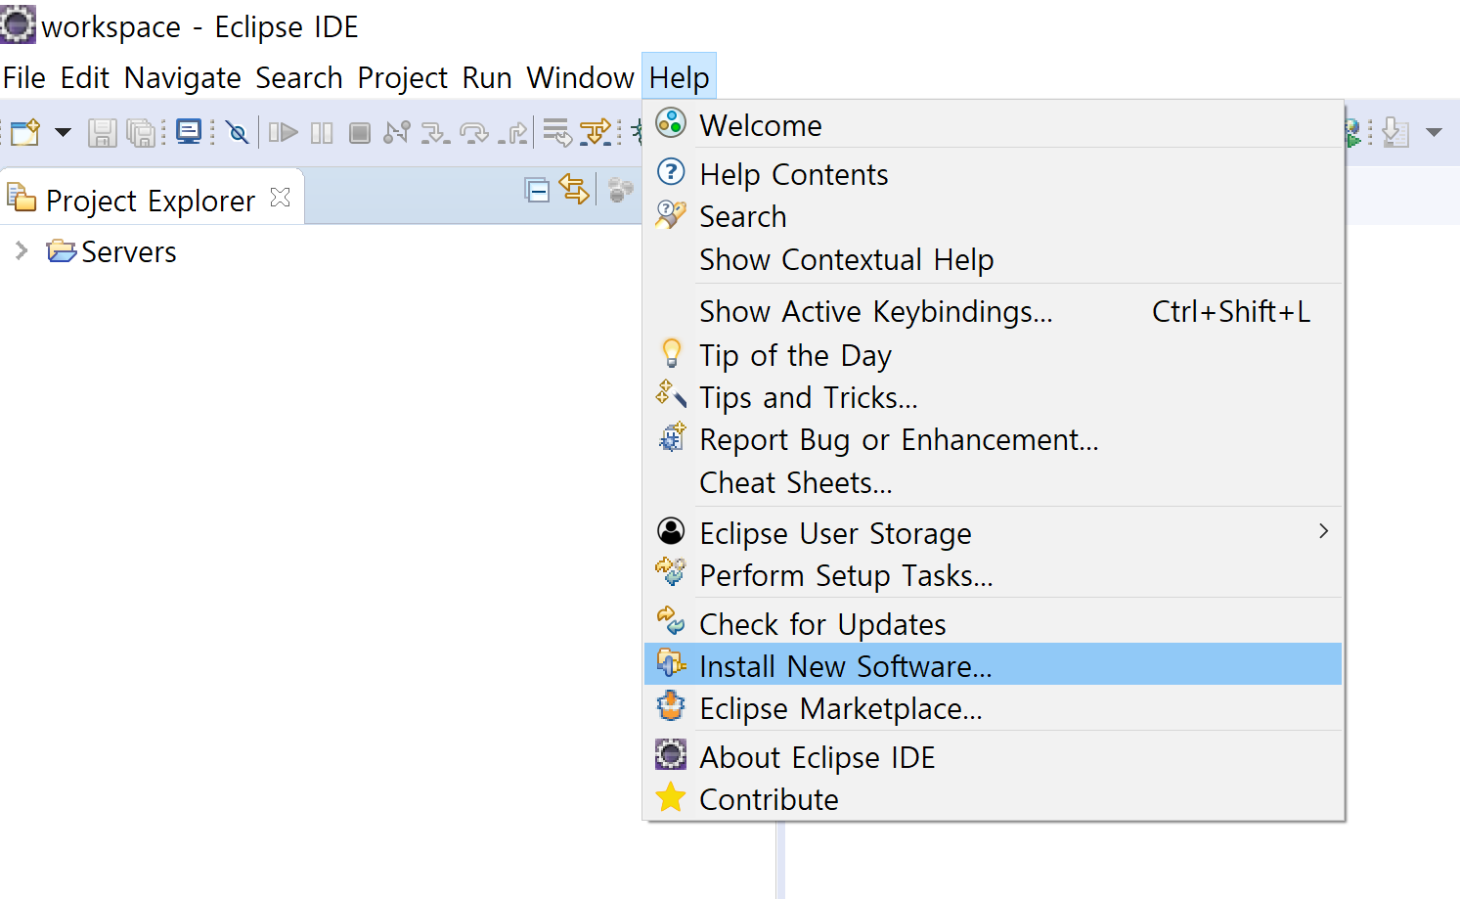Click the Terminate stop icon
1460x899 pixels.
(360, 132)
